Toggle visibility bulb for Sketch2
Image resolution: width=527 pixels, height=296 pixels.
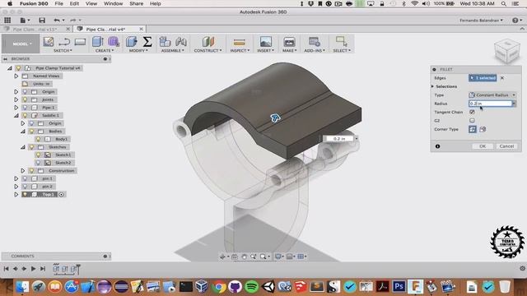38,163
